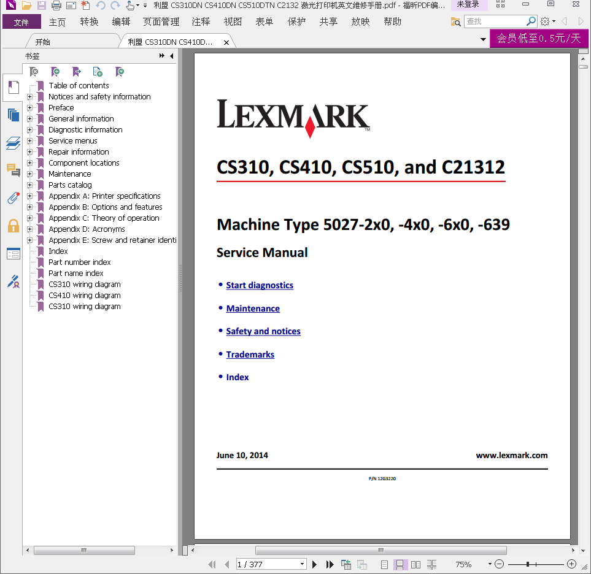
Task: Switch to the 主页 ribbon tab
Action: [x=57, y=22]
